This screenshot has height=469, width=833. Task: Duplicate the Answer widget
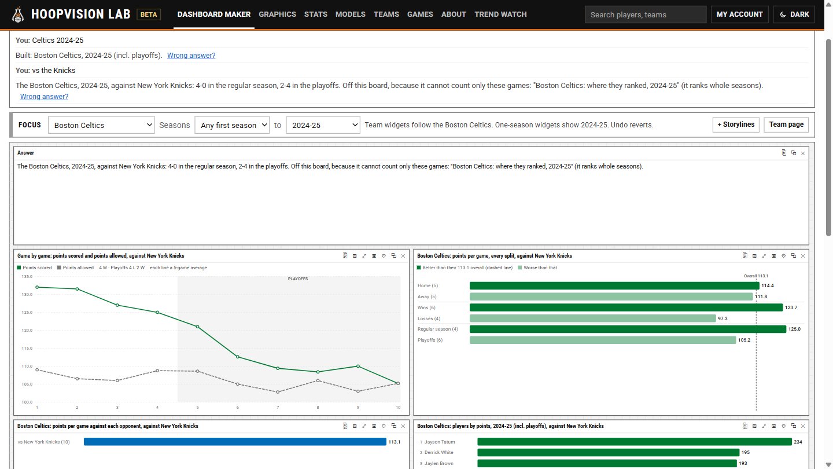point(794,153)
